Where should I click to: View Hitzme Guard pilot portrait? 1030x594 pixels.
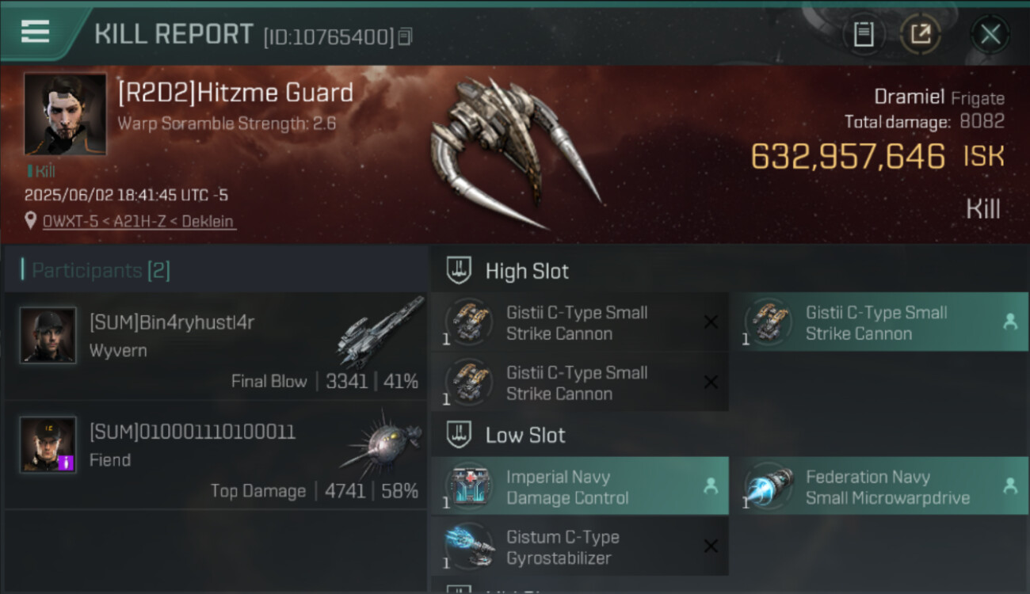pyautogui.click(x=65, y=114)
